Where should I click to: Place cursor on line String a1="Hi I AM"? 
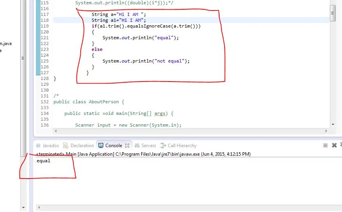119,20
